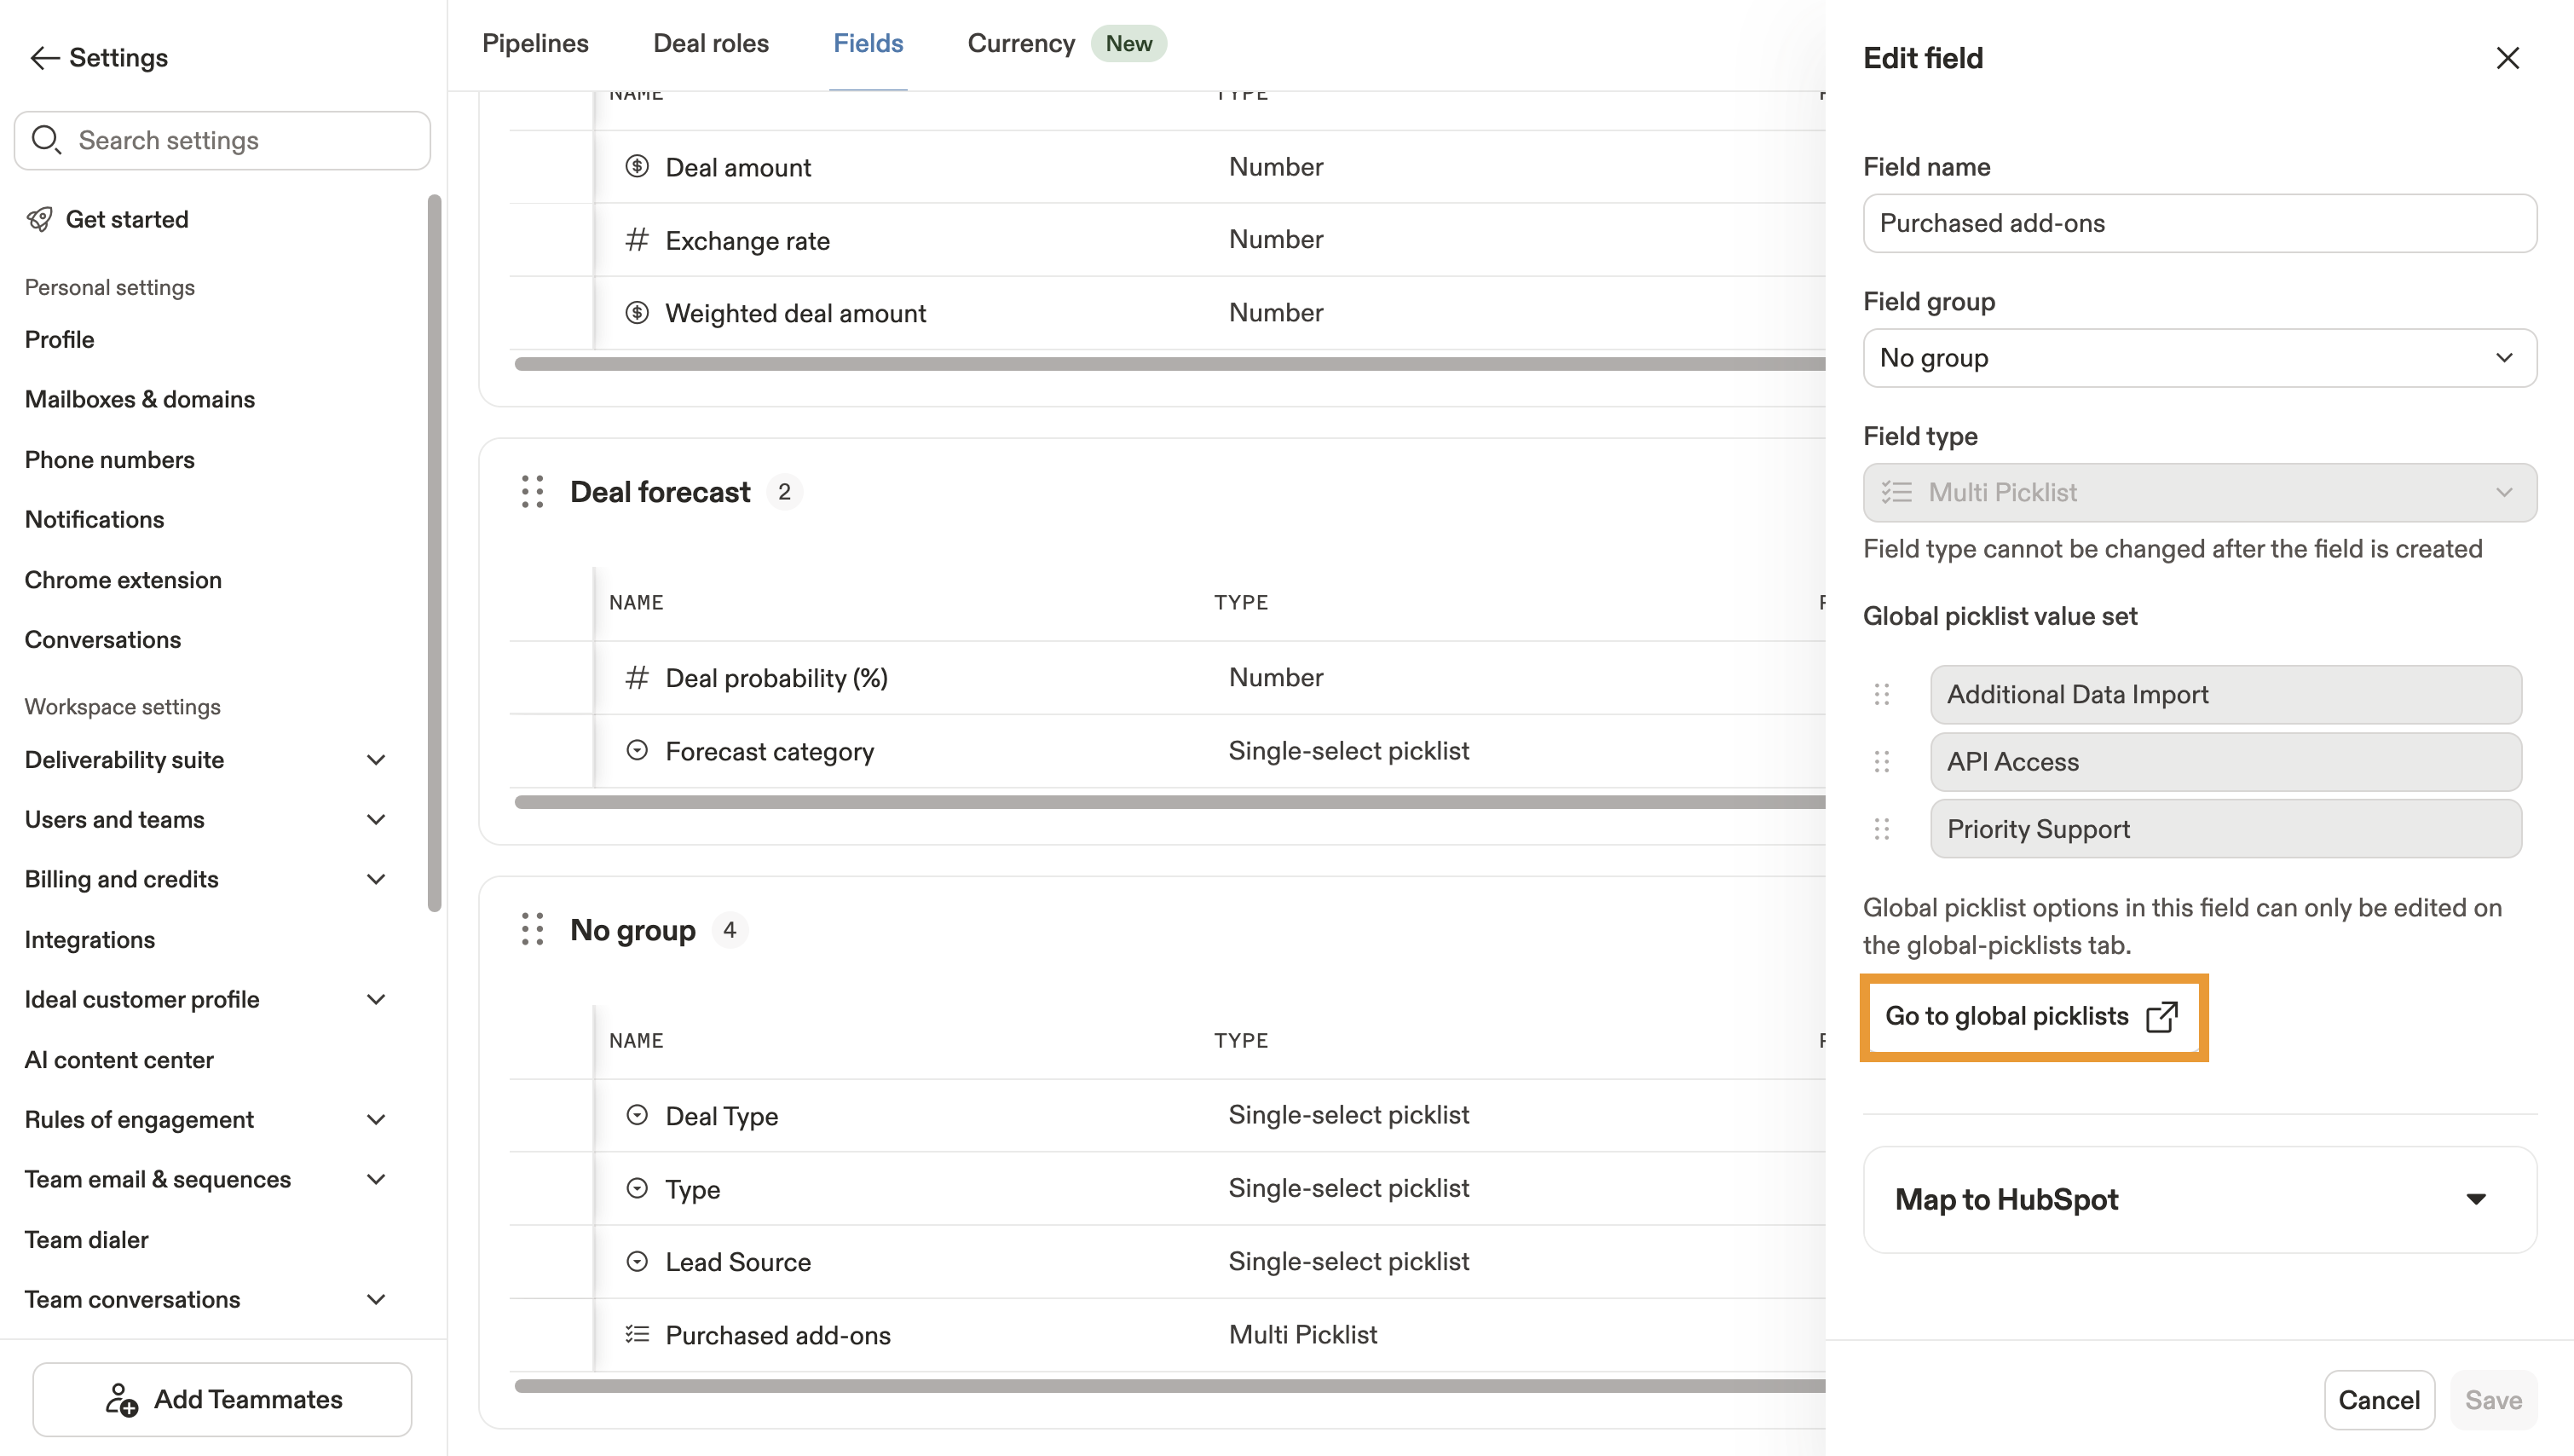
Task: Click the Get started rocket icon
Action: click(x=40, y=219)
